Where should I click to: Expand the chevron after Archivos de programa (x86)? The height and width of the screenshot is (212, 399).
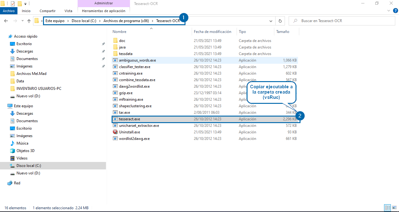click(153, 21)
